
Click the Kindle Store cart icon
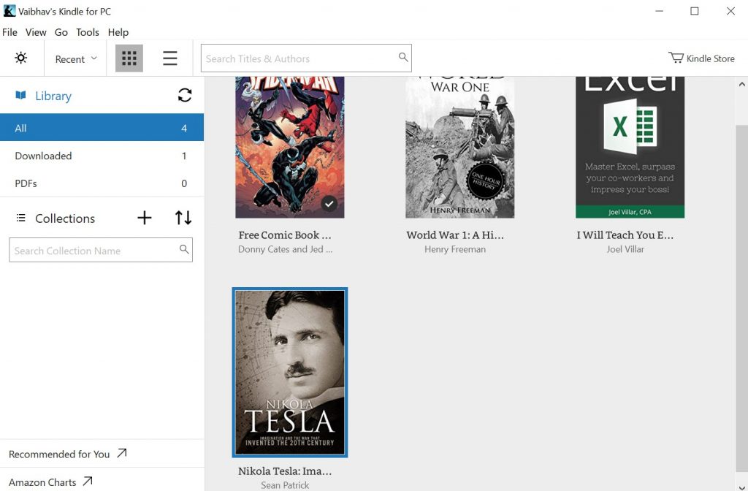676,58
